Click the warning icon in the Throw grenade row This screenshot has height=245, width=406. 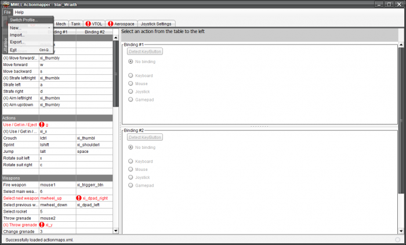[x=42, y=225]
